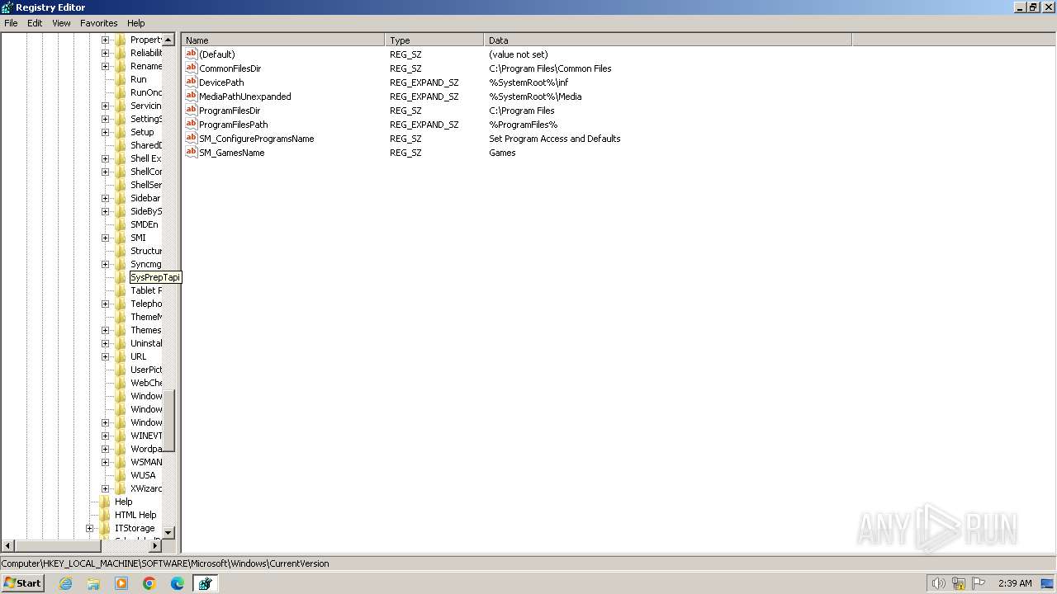Open Internet Explorer from taskbar
Viewport: 1057px width, 594px height.
click(x=65, y=583)
